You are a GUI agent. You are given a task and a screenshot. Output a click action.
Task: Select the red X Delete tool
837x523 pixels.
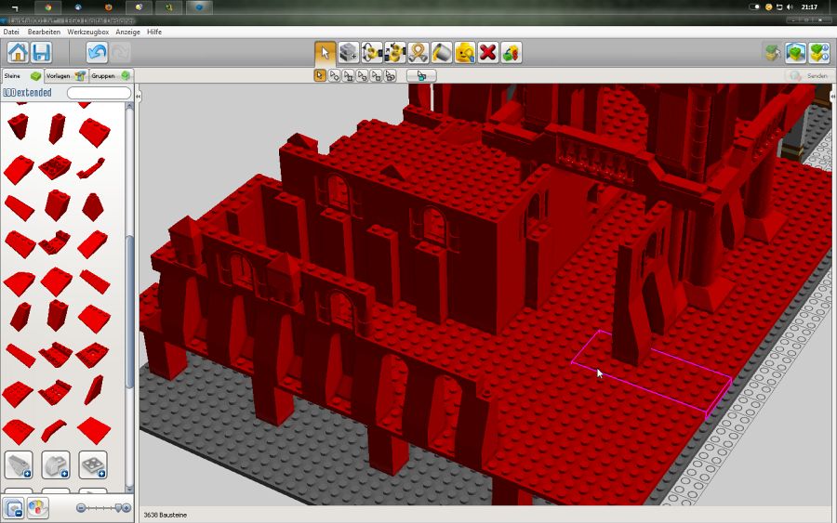(x=487, y=52)
